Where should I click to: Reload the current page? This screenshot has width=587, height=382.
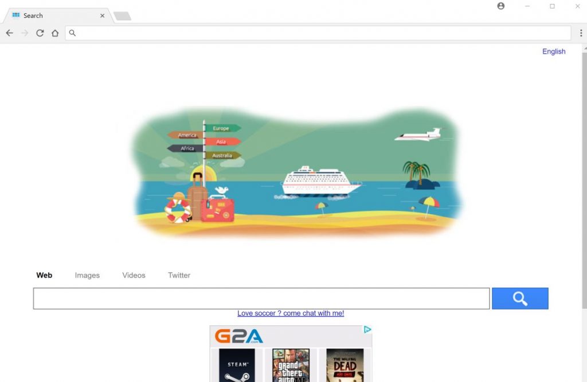point(40,33)
